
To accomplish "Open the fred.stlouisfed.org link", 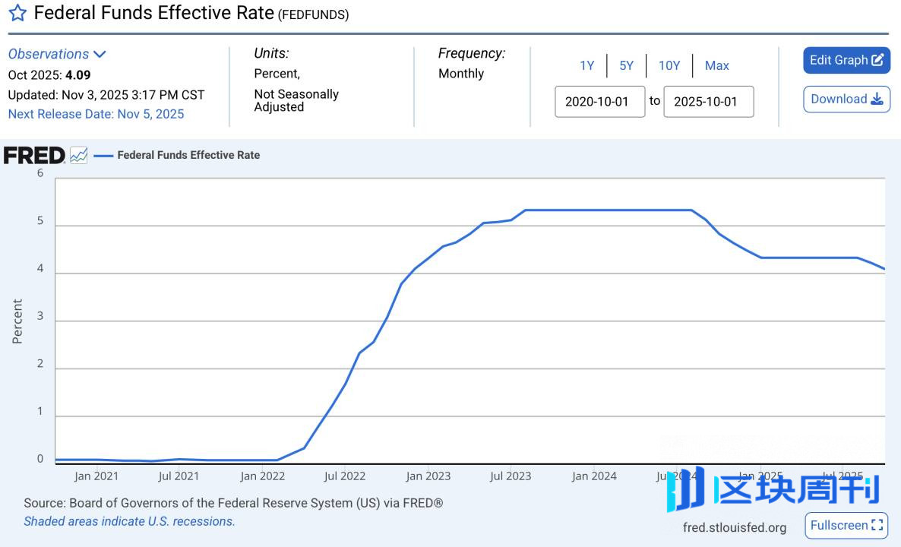I will pos(735,527).
